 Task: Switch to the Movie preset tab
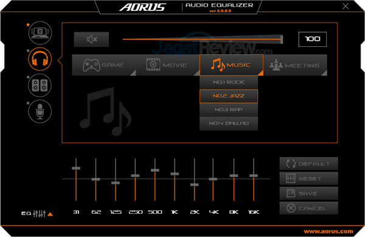tap(168, 65)
